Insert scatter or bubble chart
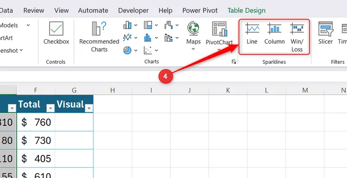 [x=148, y=50]
